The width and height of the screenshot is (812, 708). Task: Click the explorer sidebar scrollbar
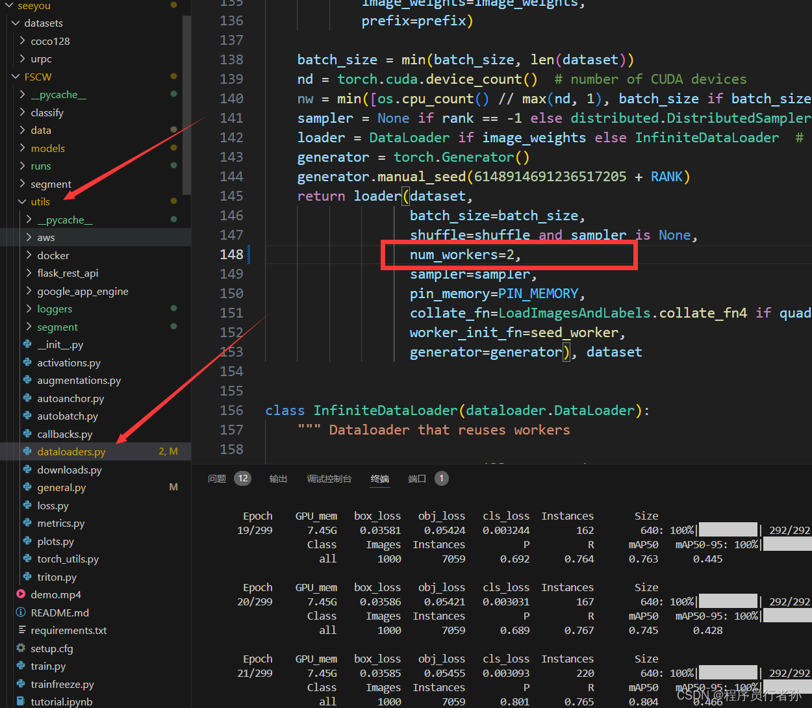tap(187, 104)
